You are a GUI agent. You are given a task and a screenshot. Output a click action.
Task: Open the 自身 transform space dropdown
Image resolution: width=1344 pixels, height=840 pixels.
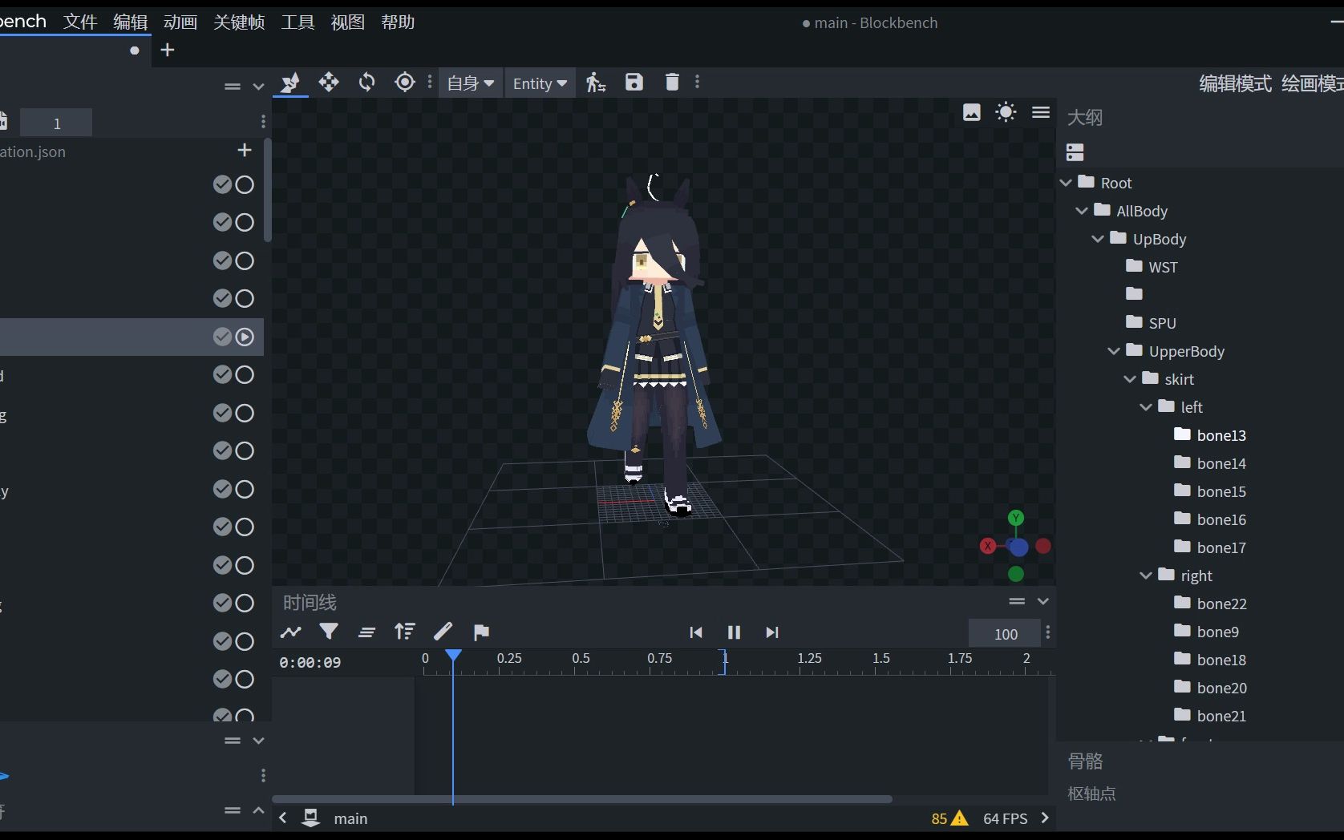(x=470, y=83)
